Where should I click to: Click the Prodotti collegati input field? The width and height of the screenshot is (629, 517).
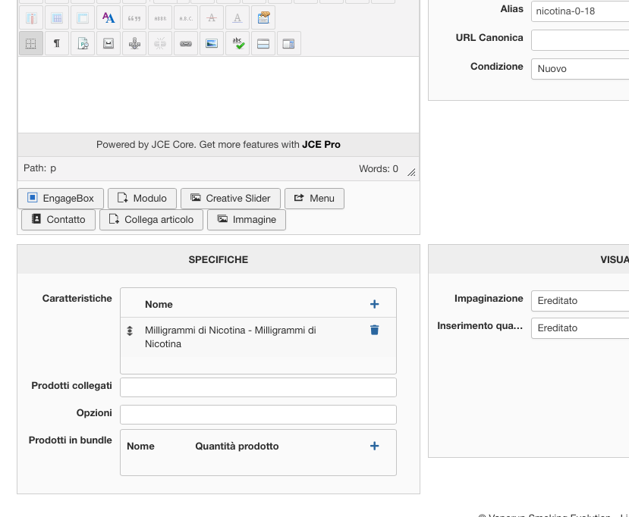258,387
